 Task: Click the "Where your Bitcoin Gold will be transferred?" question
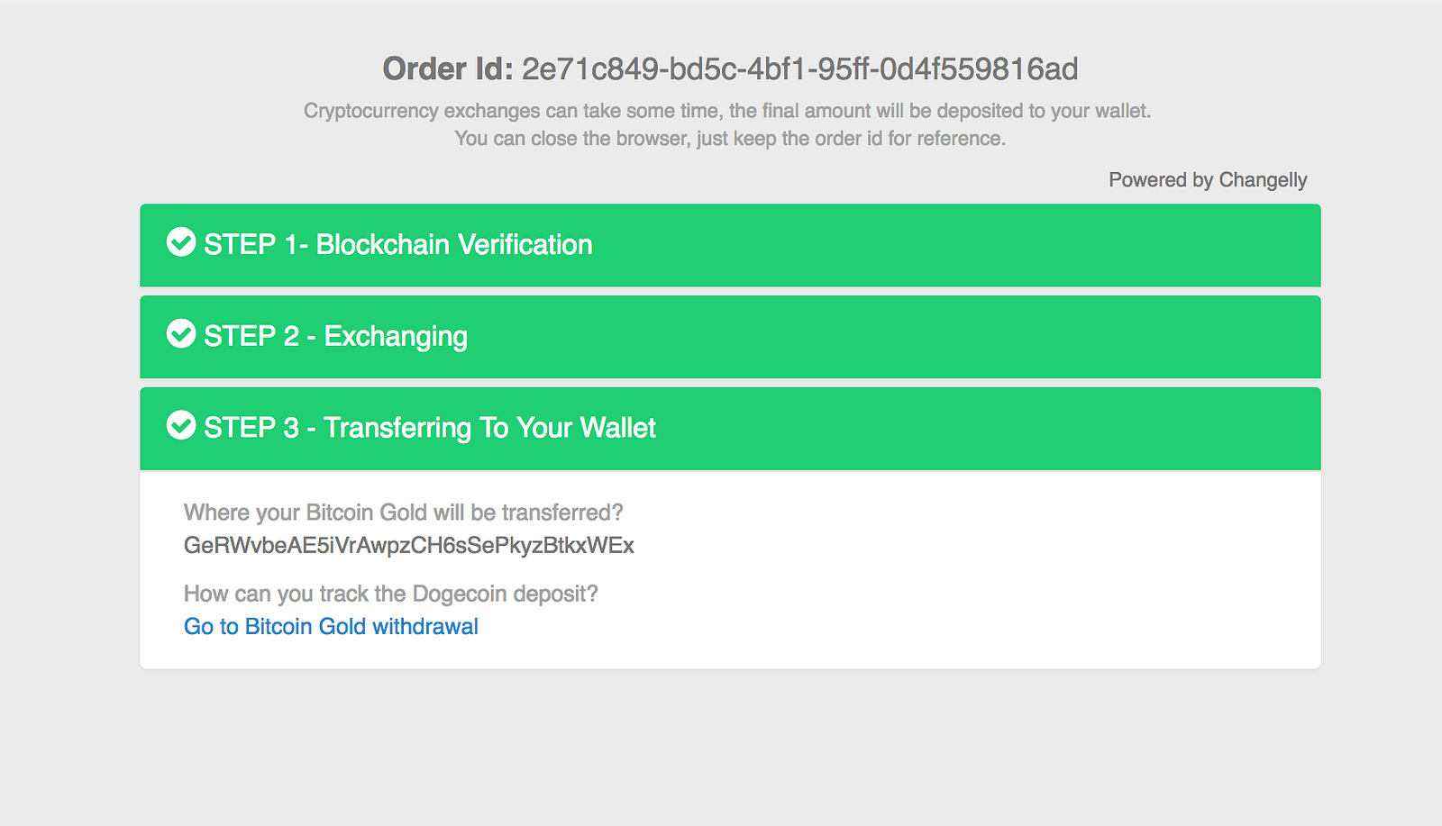click(x=403, y=512)
